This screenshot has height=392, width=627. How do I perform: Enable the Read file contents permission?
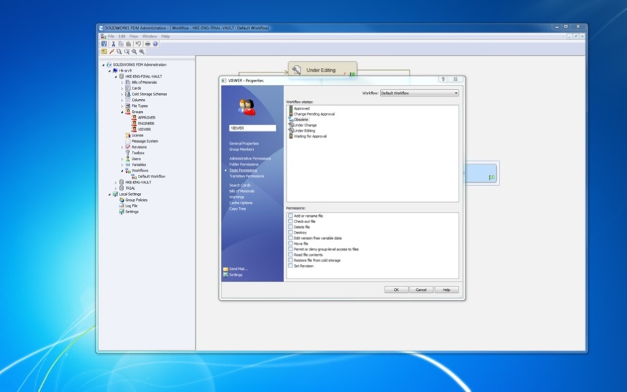(x=291, y=254)
